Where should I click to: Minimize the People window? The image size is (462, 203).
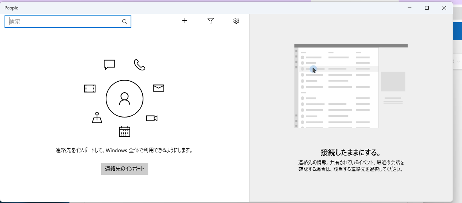click(x=410, y=8)
